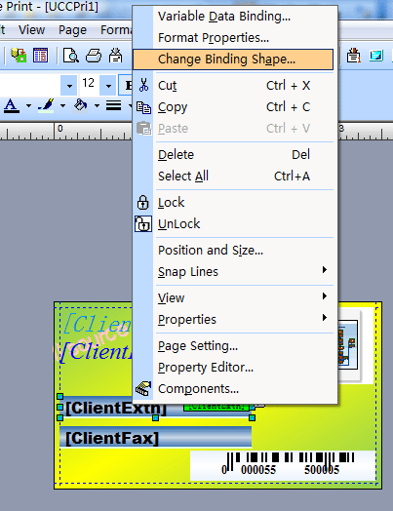Open Print Preview from the toolbar

pyautogui.click(x=71, y=56)
